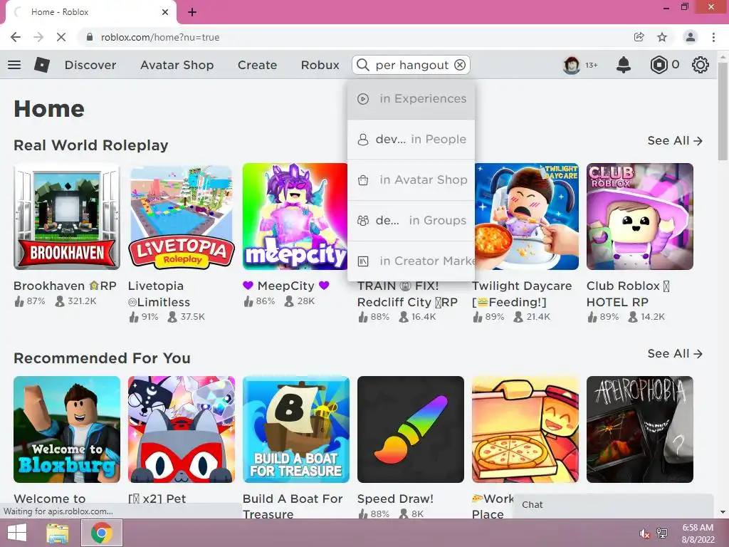See All Recommended For You games
Image resolution: width=729 pixels, height=547 pixels.
pyautogui.click(x=675, y=353)
